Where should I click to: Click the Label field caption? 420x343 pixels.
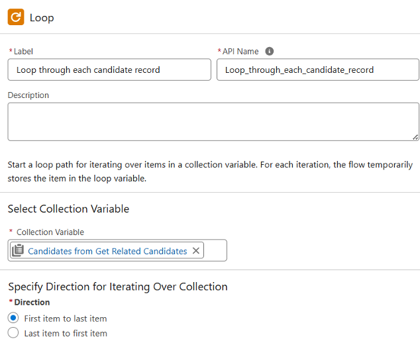tap(23, 52)
